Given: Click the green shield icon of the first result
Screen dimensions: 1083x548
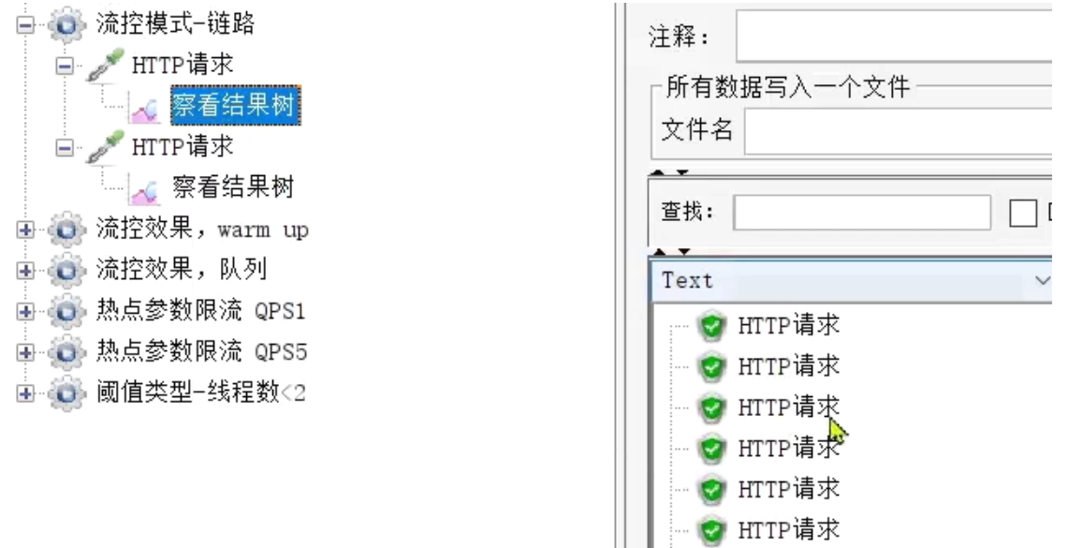Looking at the screenshot, I should tap(717, 325).
